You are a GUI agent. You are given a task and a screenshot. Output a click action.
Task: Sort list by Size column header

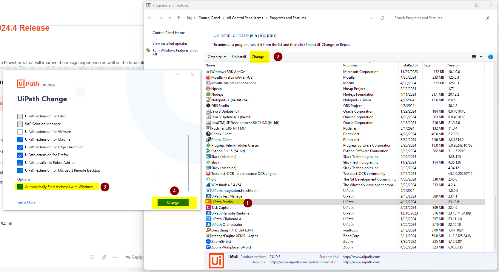point(427,65)
